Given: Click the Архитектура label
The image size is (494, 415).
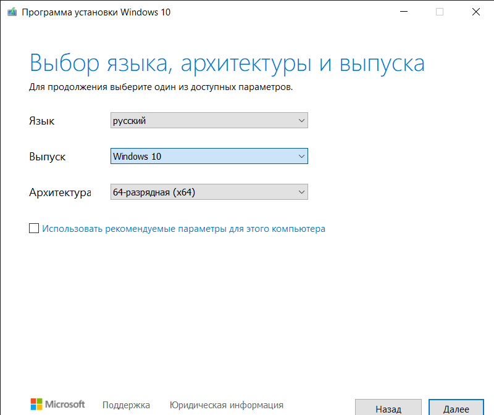Looking at the screenshot, I should tap(60, 192).
